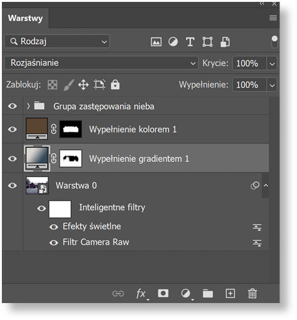Filter for shape layers icon
Image resolution: width=297 pixels, height=320 pixels.
(207, 42)
